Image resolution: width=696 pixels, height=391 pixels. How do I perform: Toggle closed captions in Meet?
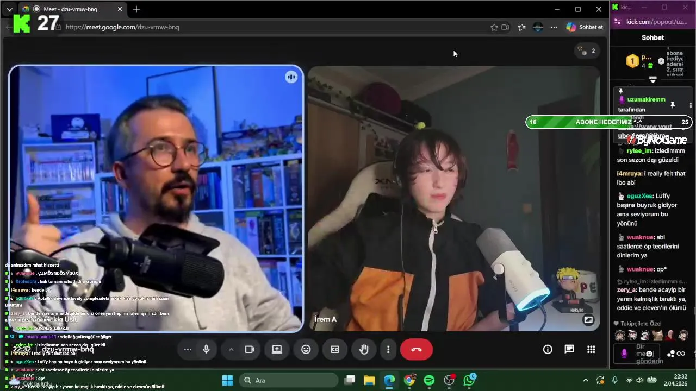click(x=335, y=349)
